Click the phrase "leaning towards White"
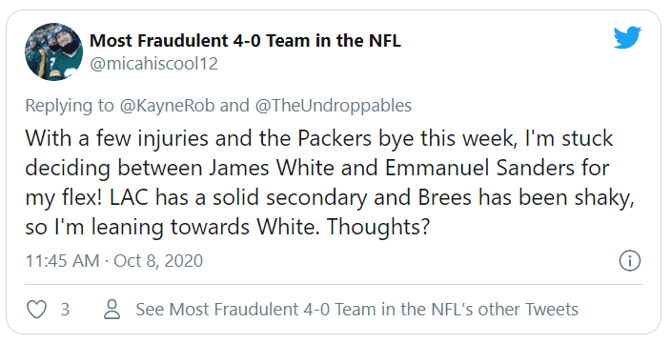The width and height of the screenshot is (671, 343). (205, 227)
